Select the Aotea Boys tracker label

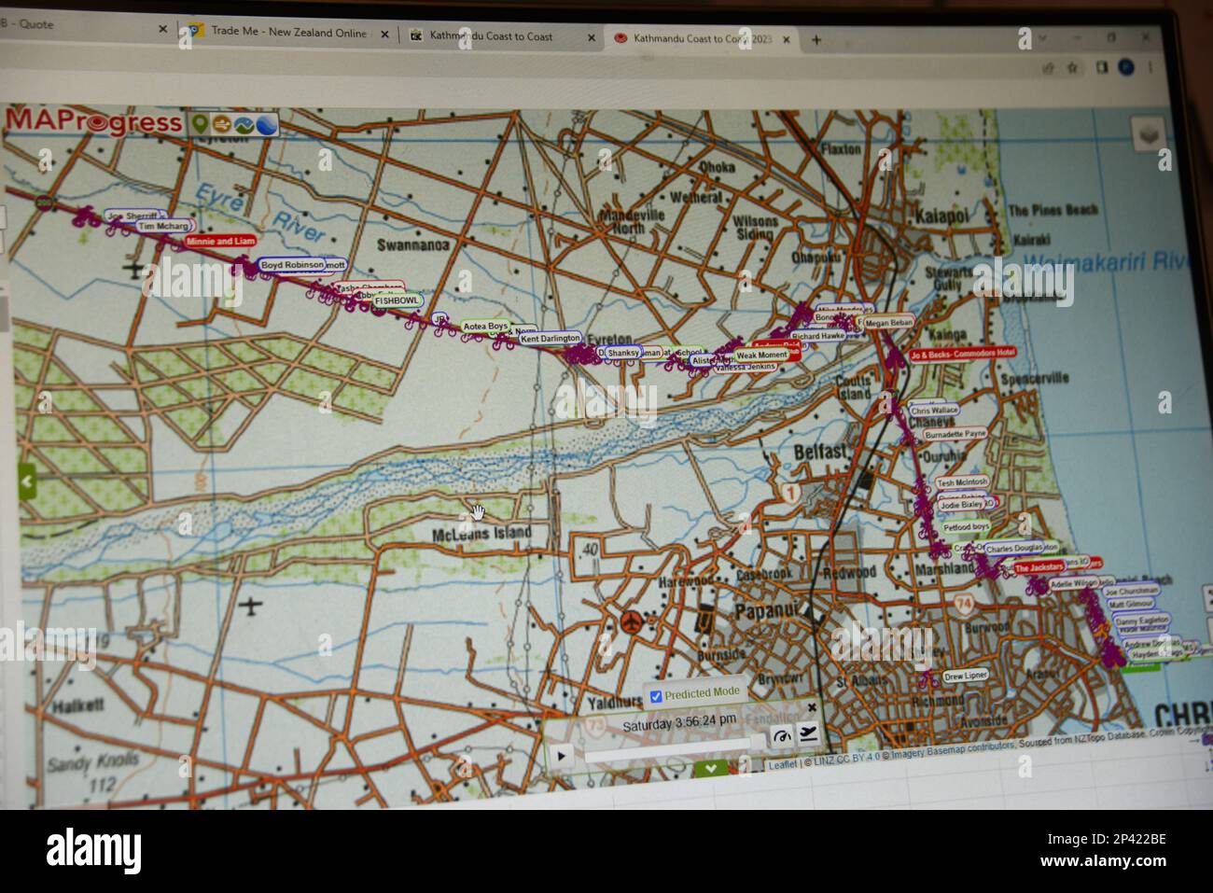(x=486, y=327)
